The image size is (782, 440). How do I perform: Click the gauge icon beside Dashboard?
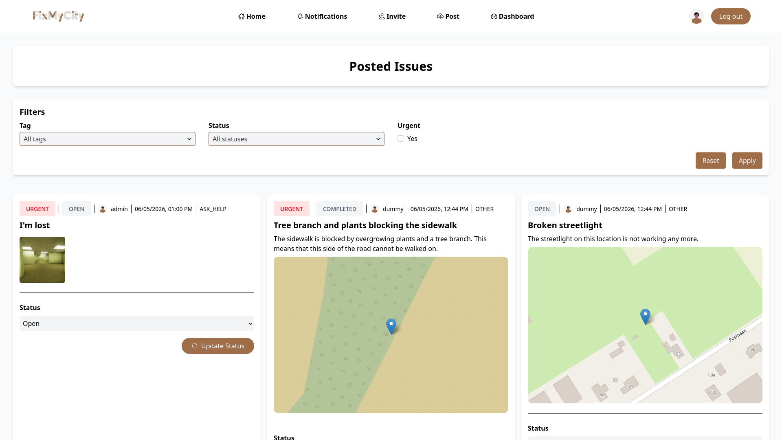pos(494,16)
